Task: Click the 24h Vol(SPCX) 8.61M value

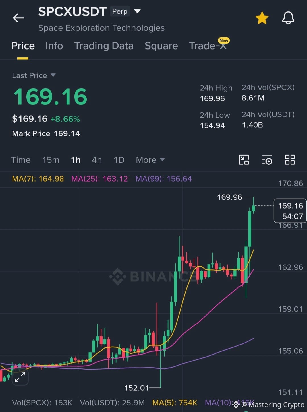Action: coord(253,98)
